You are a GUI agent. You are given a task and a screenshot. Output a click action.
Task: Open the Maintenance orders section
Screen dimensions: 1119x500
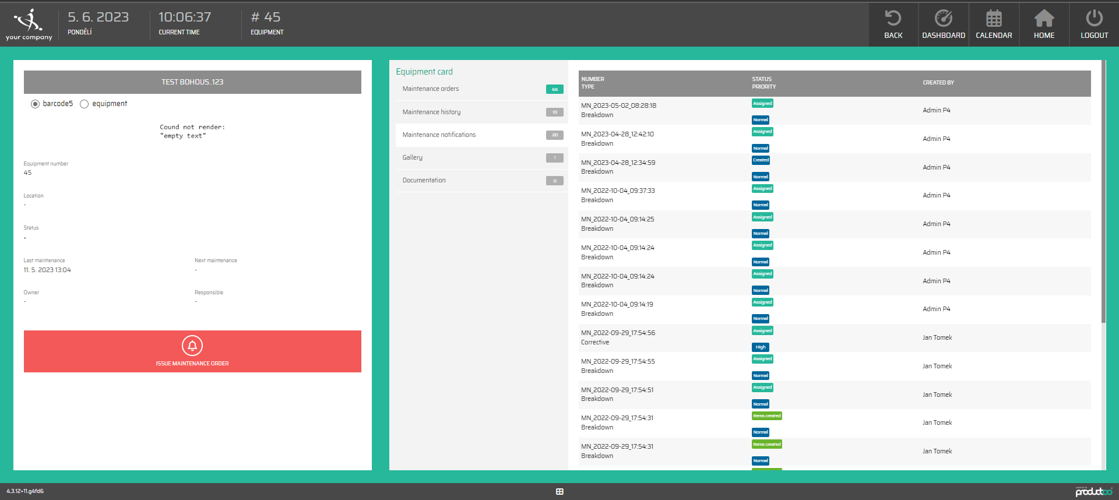coord(431,89)
